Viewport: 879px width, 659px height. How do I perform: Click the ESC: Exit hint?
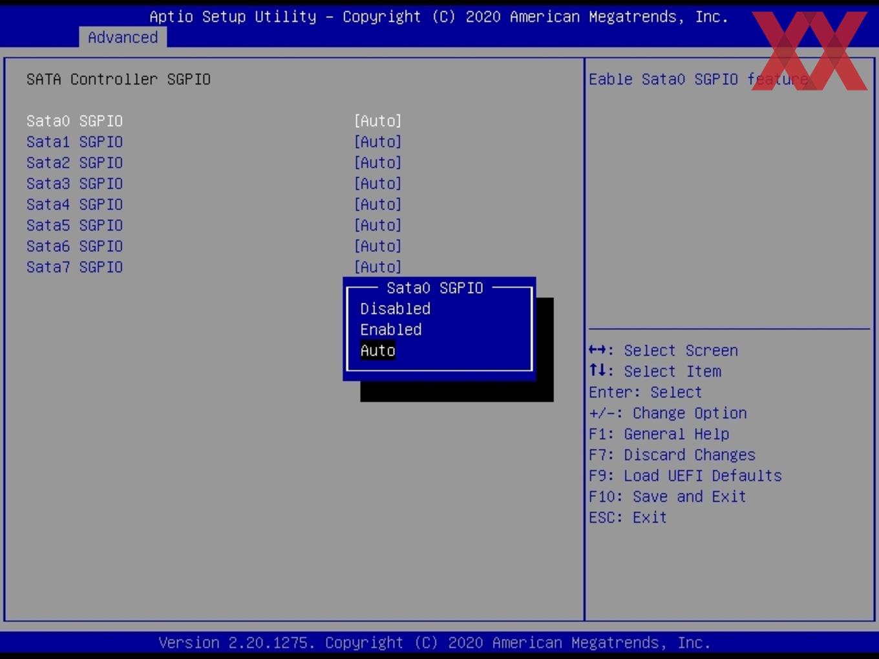628,518
